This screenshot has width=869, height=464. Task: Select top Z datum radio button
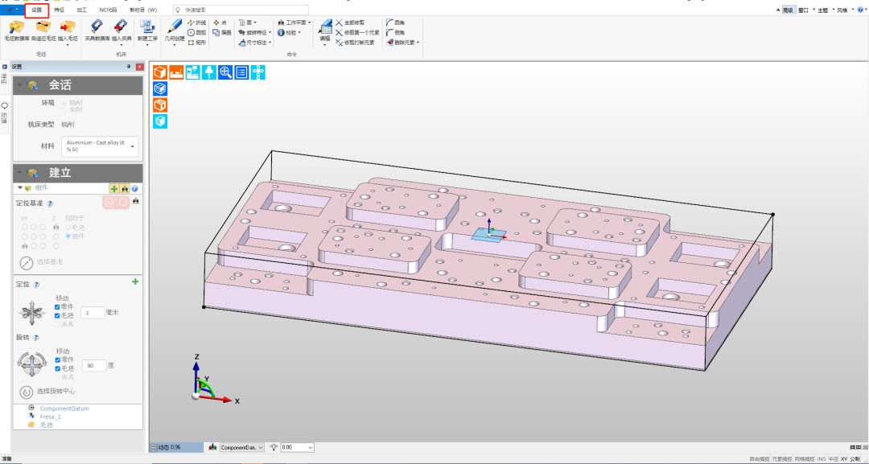[56, 228]
